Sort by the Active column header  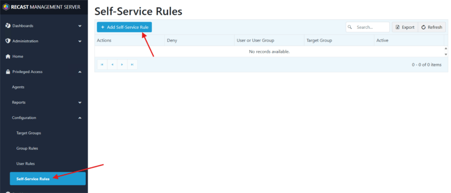(x=409, y=40)
